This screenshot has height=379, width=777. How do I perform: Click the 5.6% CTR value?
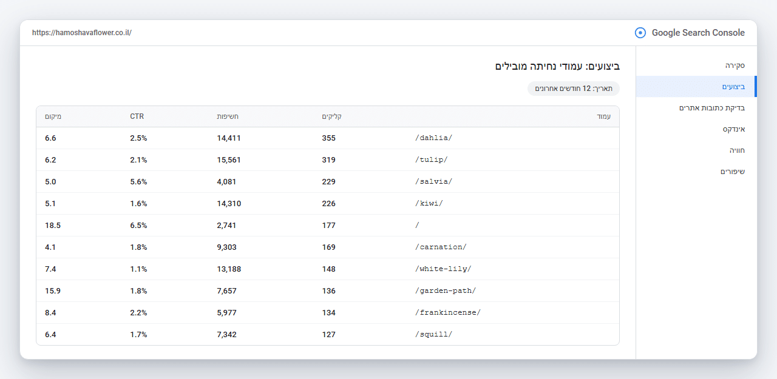pos(138,182)
